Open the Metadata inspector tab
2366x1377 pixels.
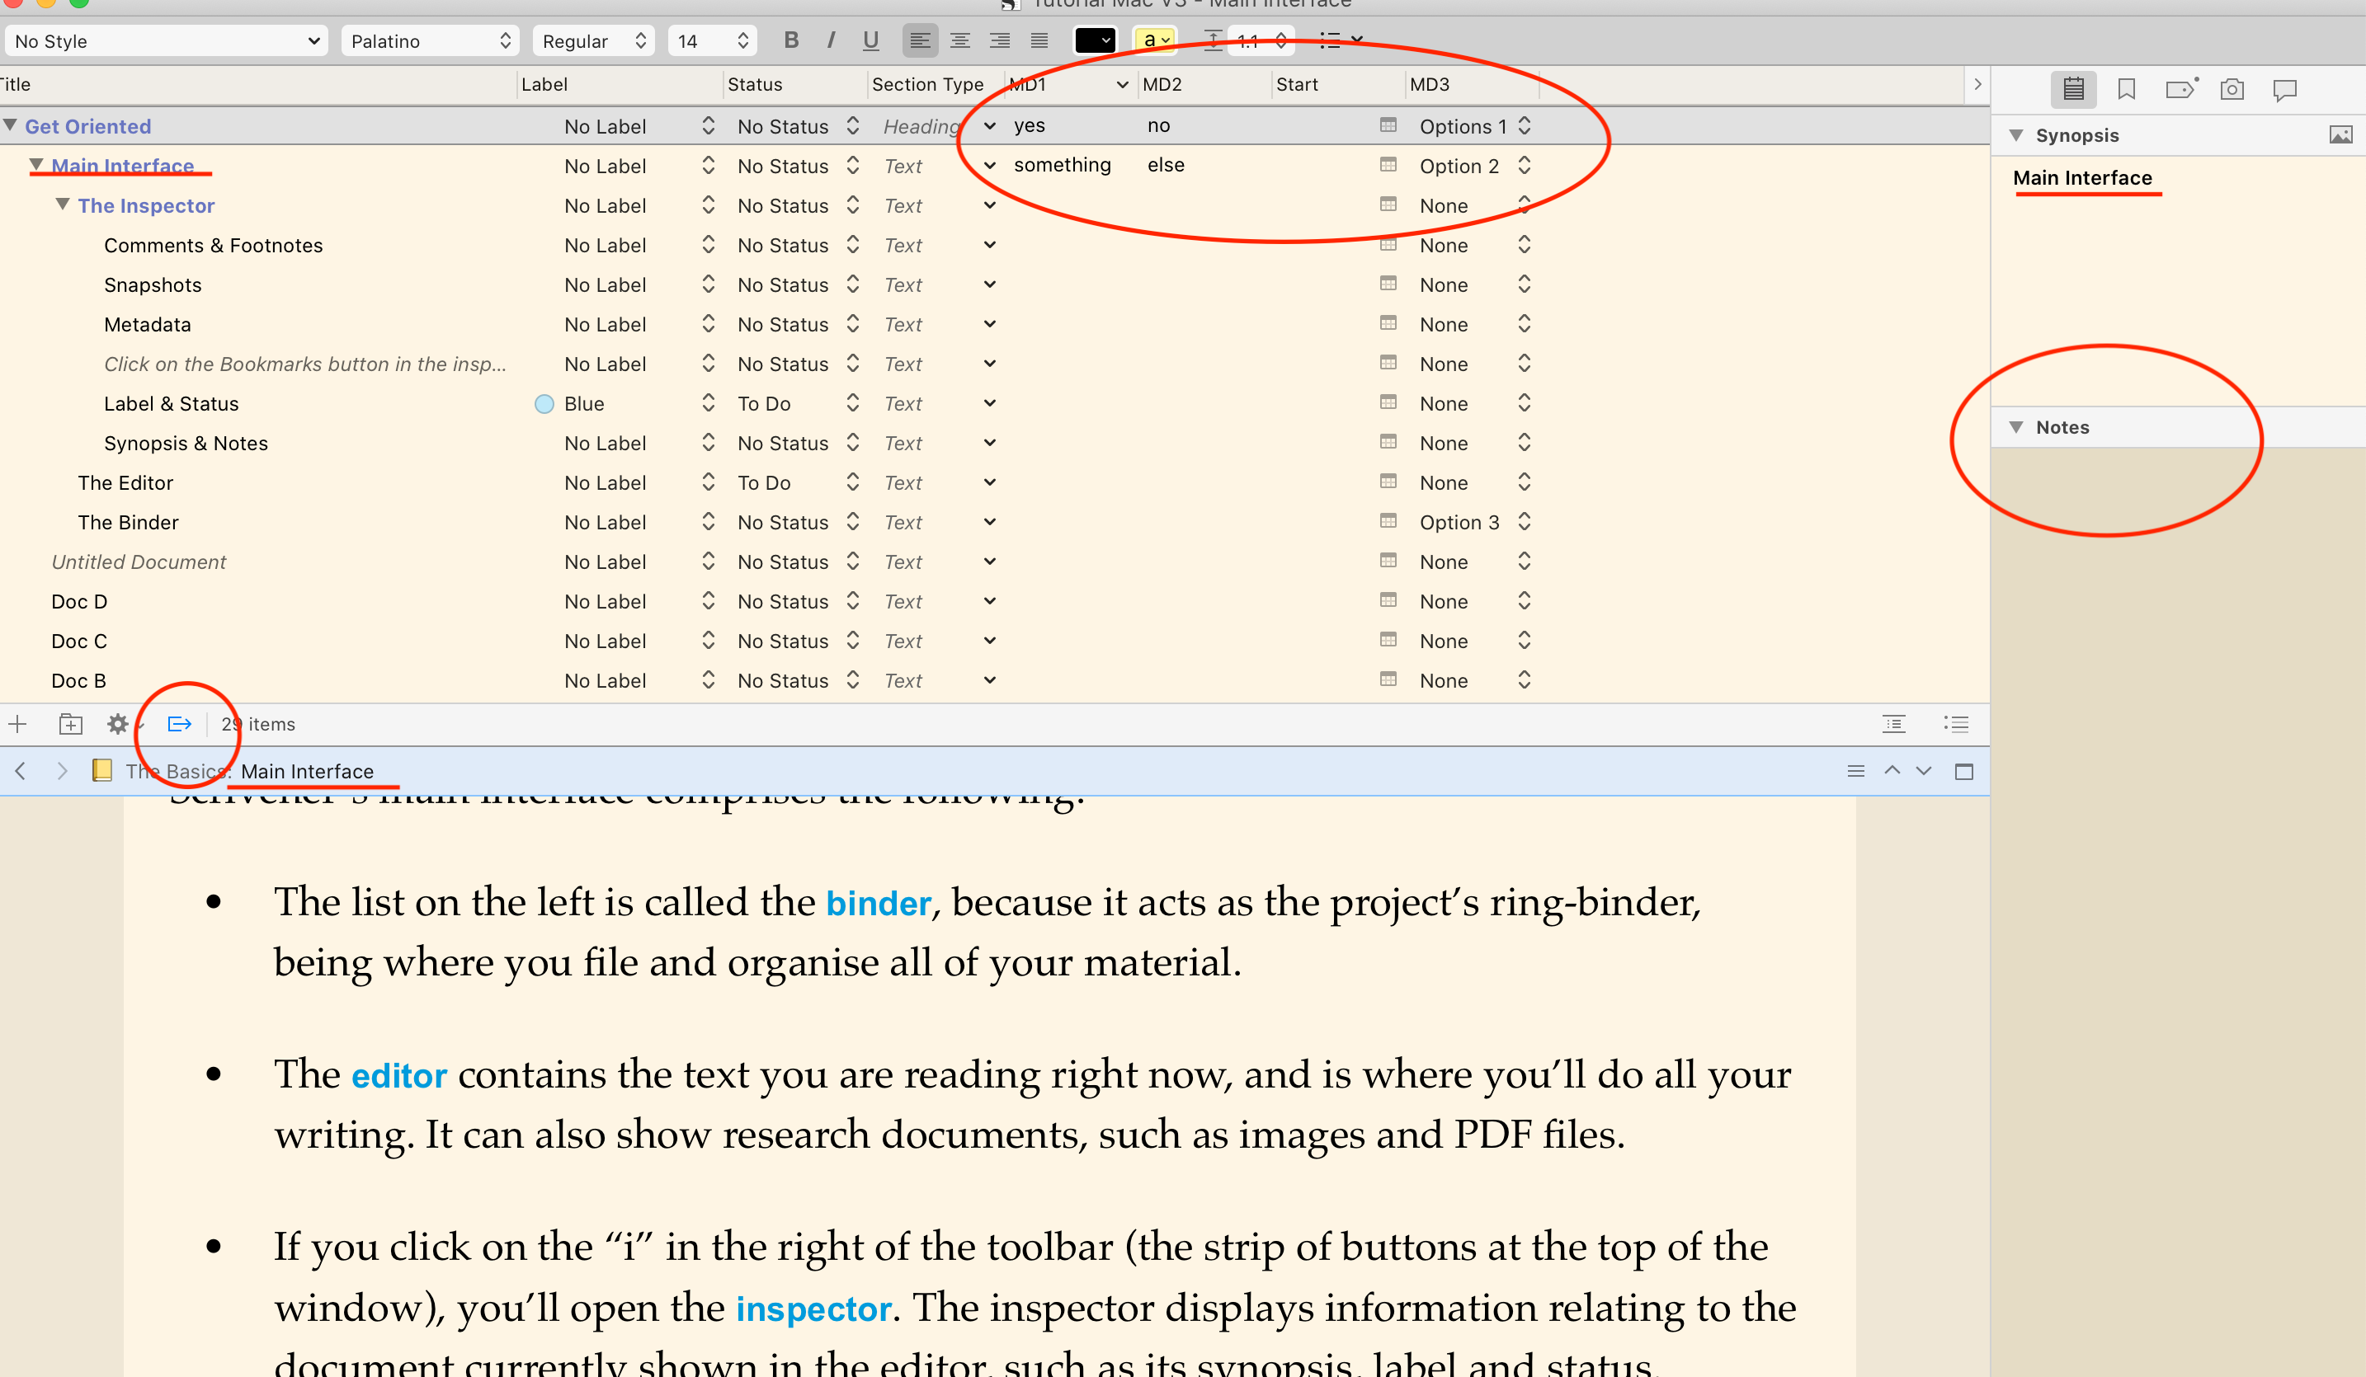pyautogui.click(x=2181, y=89)
